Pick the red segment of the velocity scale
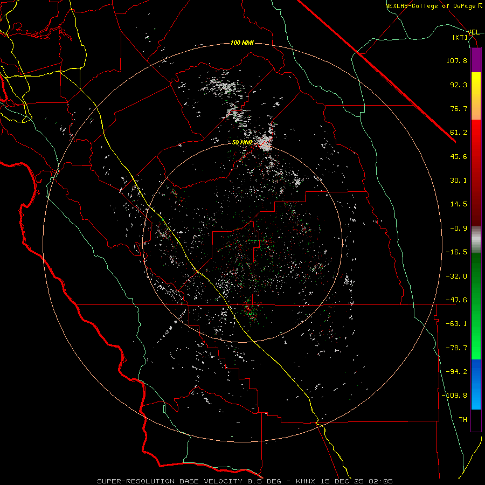 [476, 172]
